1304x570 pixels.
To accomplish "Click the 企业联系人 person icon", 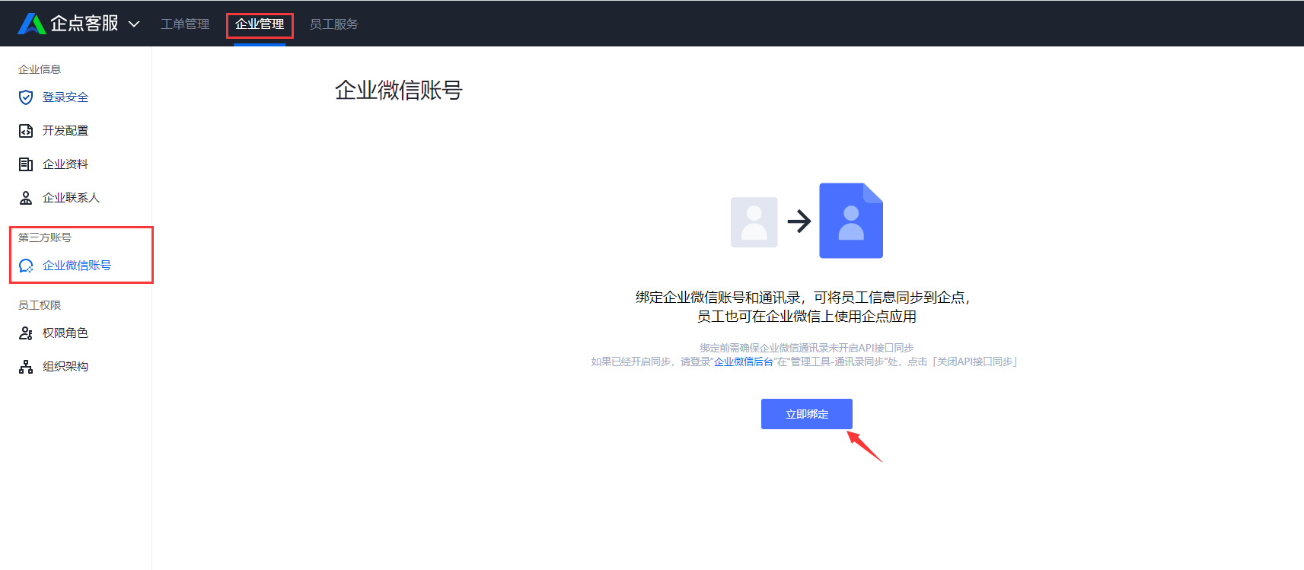I will coord(26,198).
